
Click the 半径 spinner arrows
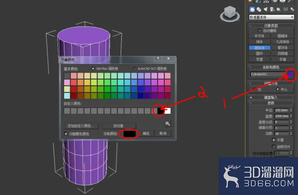click(x=291, y=110)
